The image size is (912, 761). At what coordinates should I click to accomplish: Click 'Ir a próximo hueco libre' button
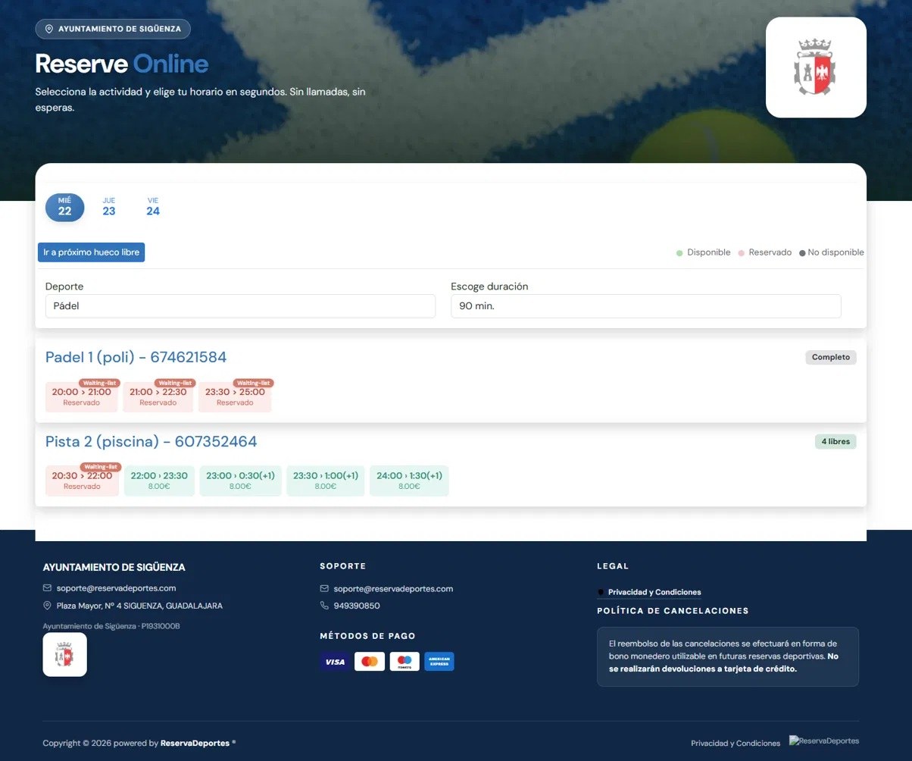pos(91,252)
